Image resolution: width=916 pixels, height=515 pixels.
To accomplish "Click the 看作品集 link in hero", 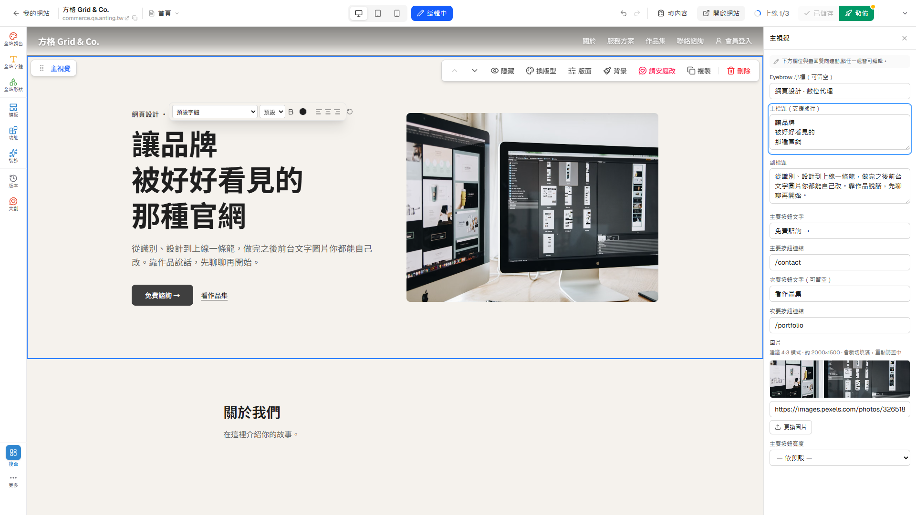I will 214,296.
